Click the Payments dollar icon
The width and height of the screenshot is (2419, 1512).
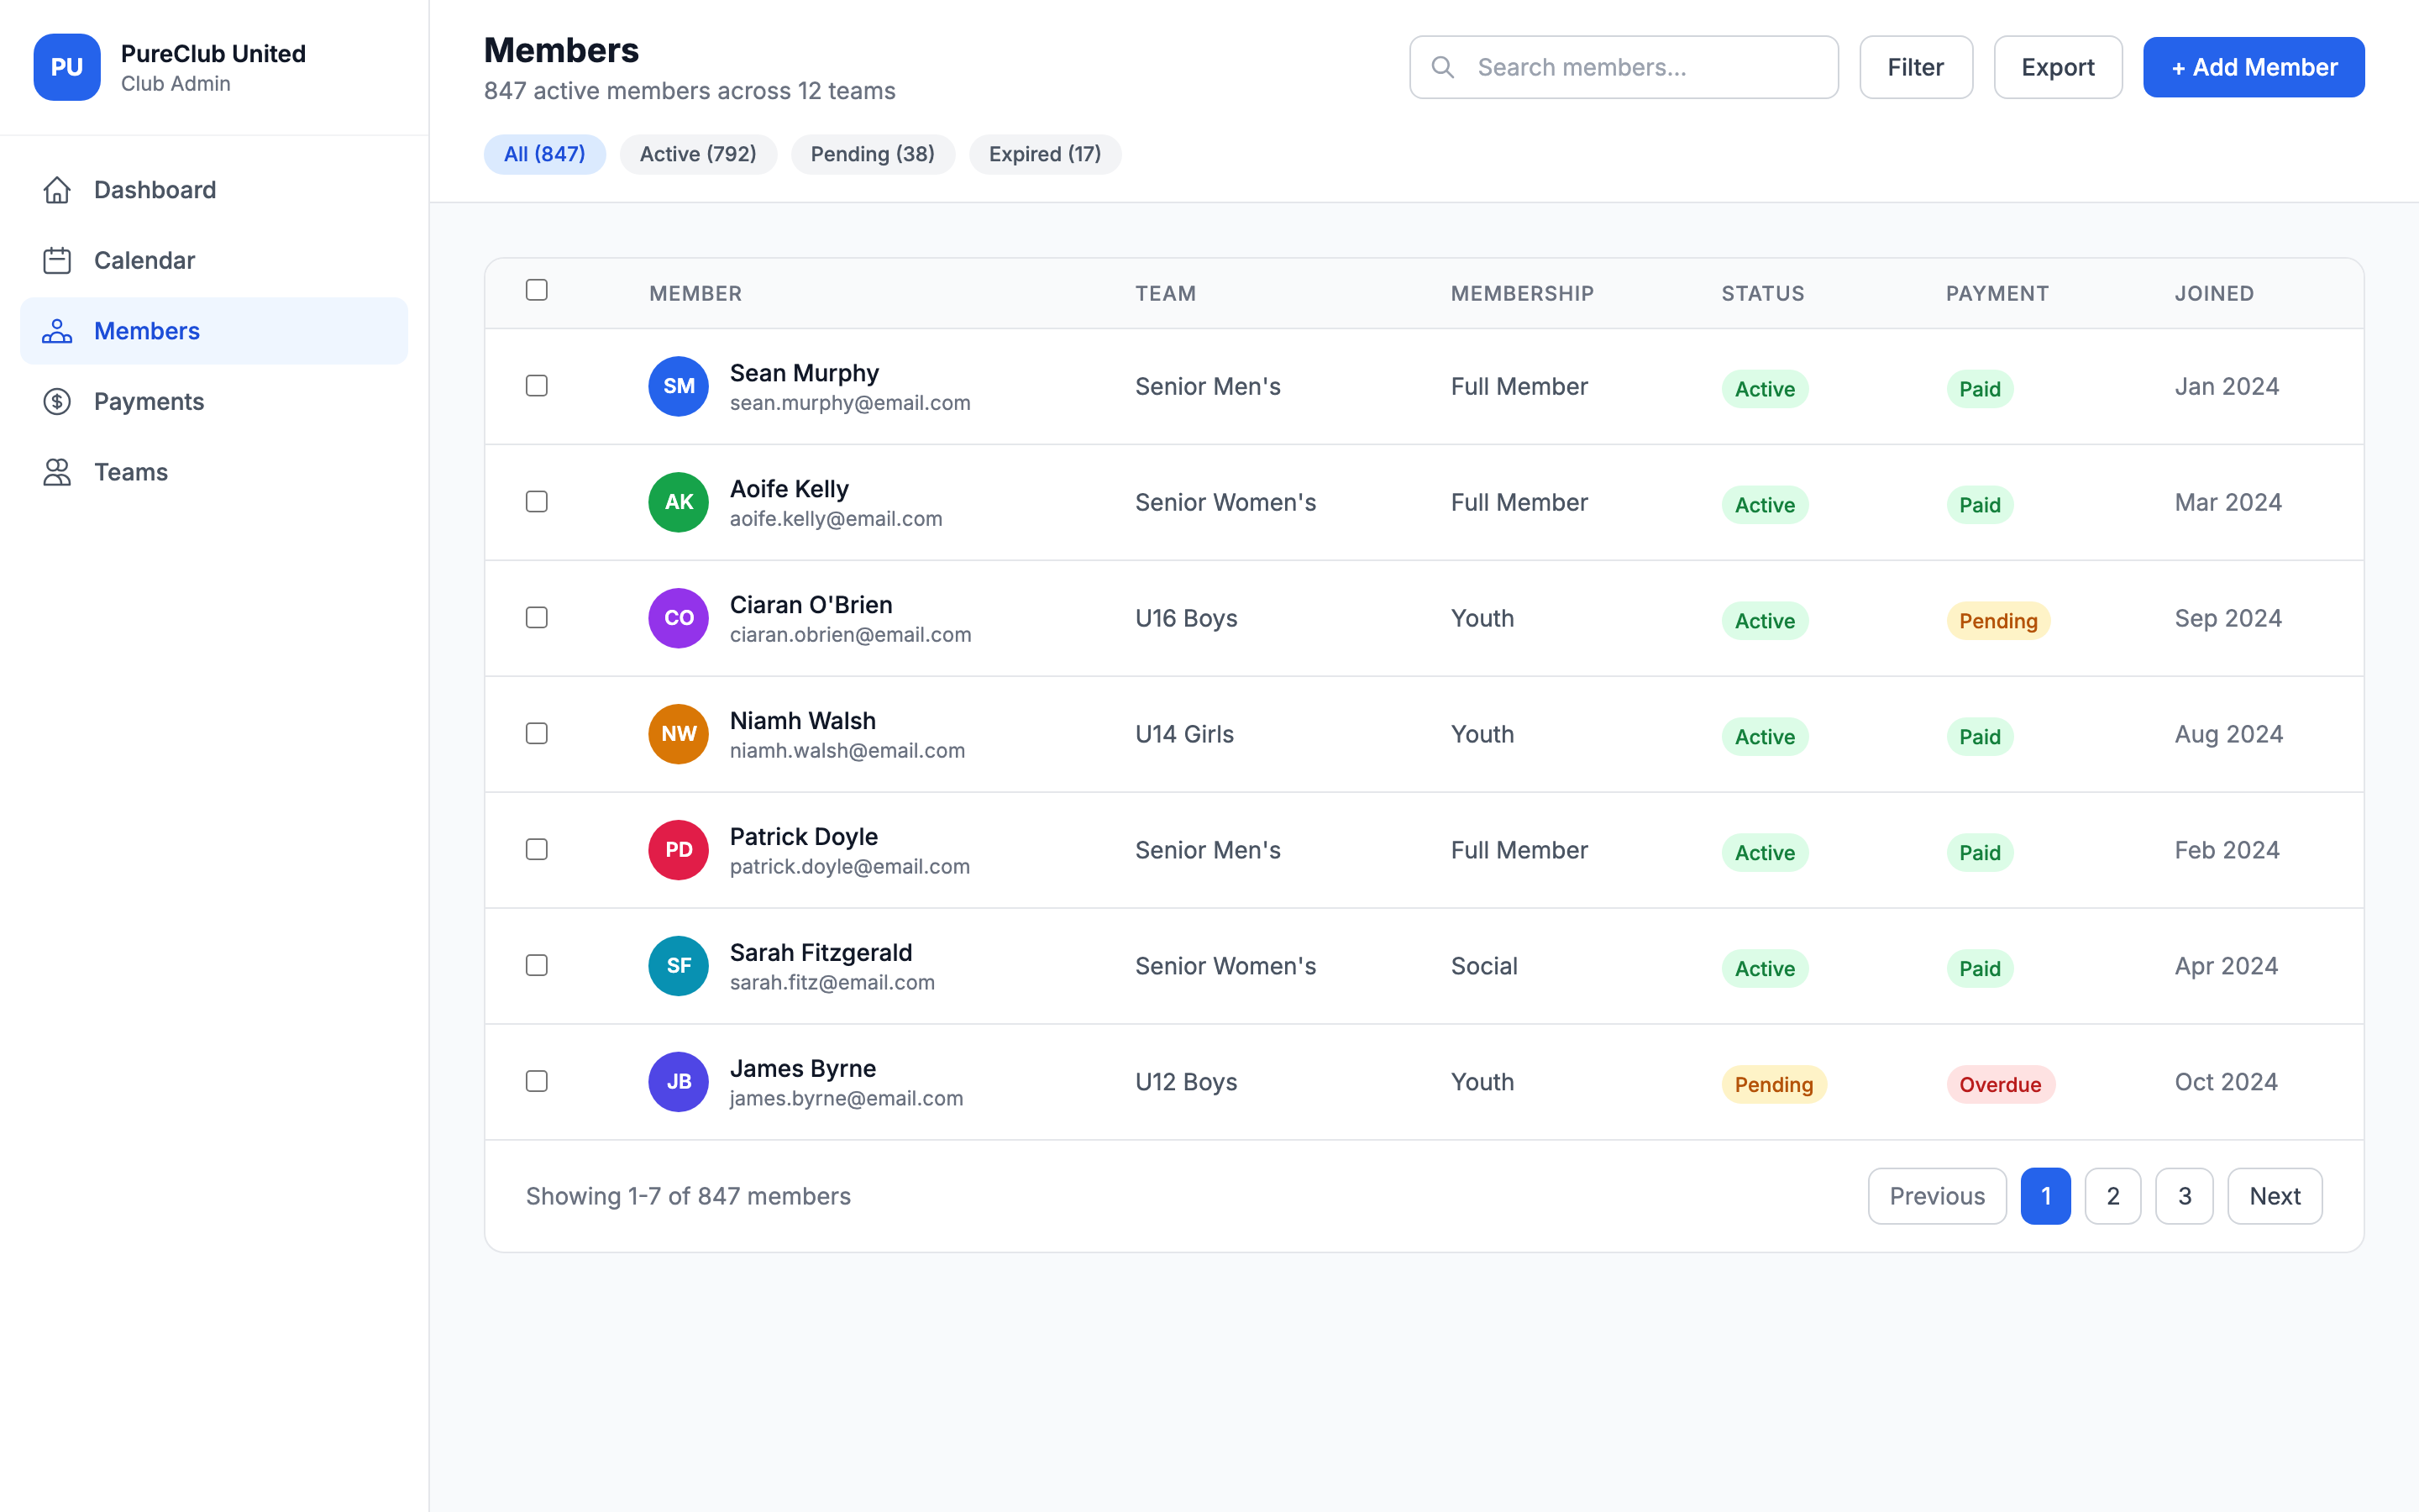tap(57, 401)
